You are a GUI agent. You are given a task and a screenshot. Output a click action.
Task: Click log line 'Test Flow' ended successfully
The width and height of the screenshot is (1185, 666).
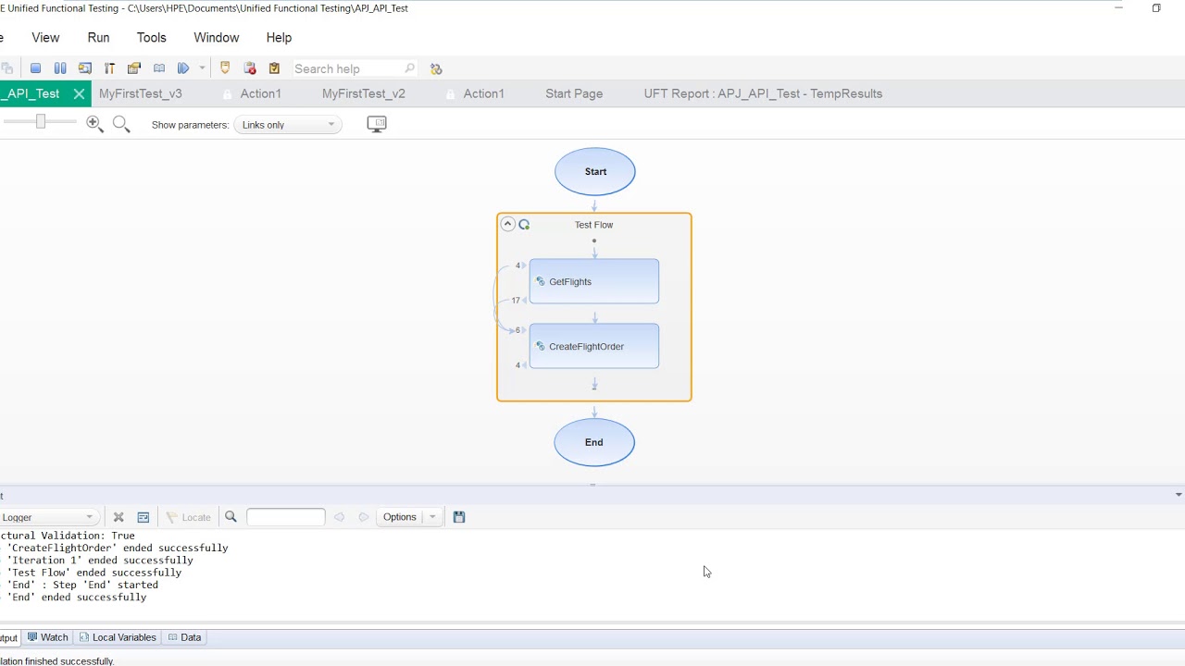pyautogui.click(x=94, y=573)
